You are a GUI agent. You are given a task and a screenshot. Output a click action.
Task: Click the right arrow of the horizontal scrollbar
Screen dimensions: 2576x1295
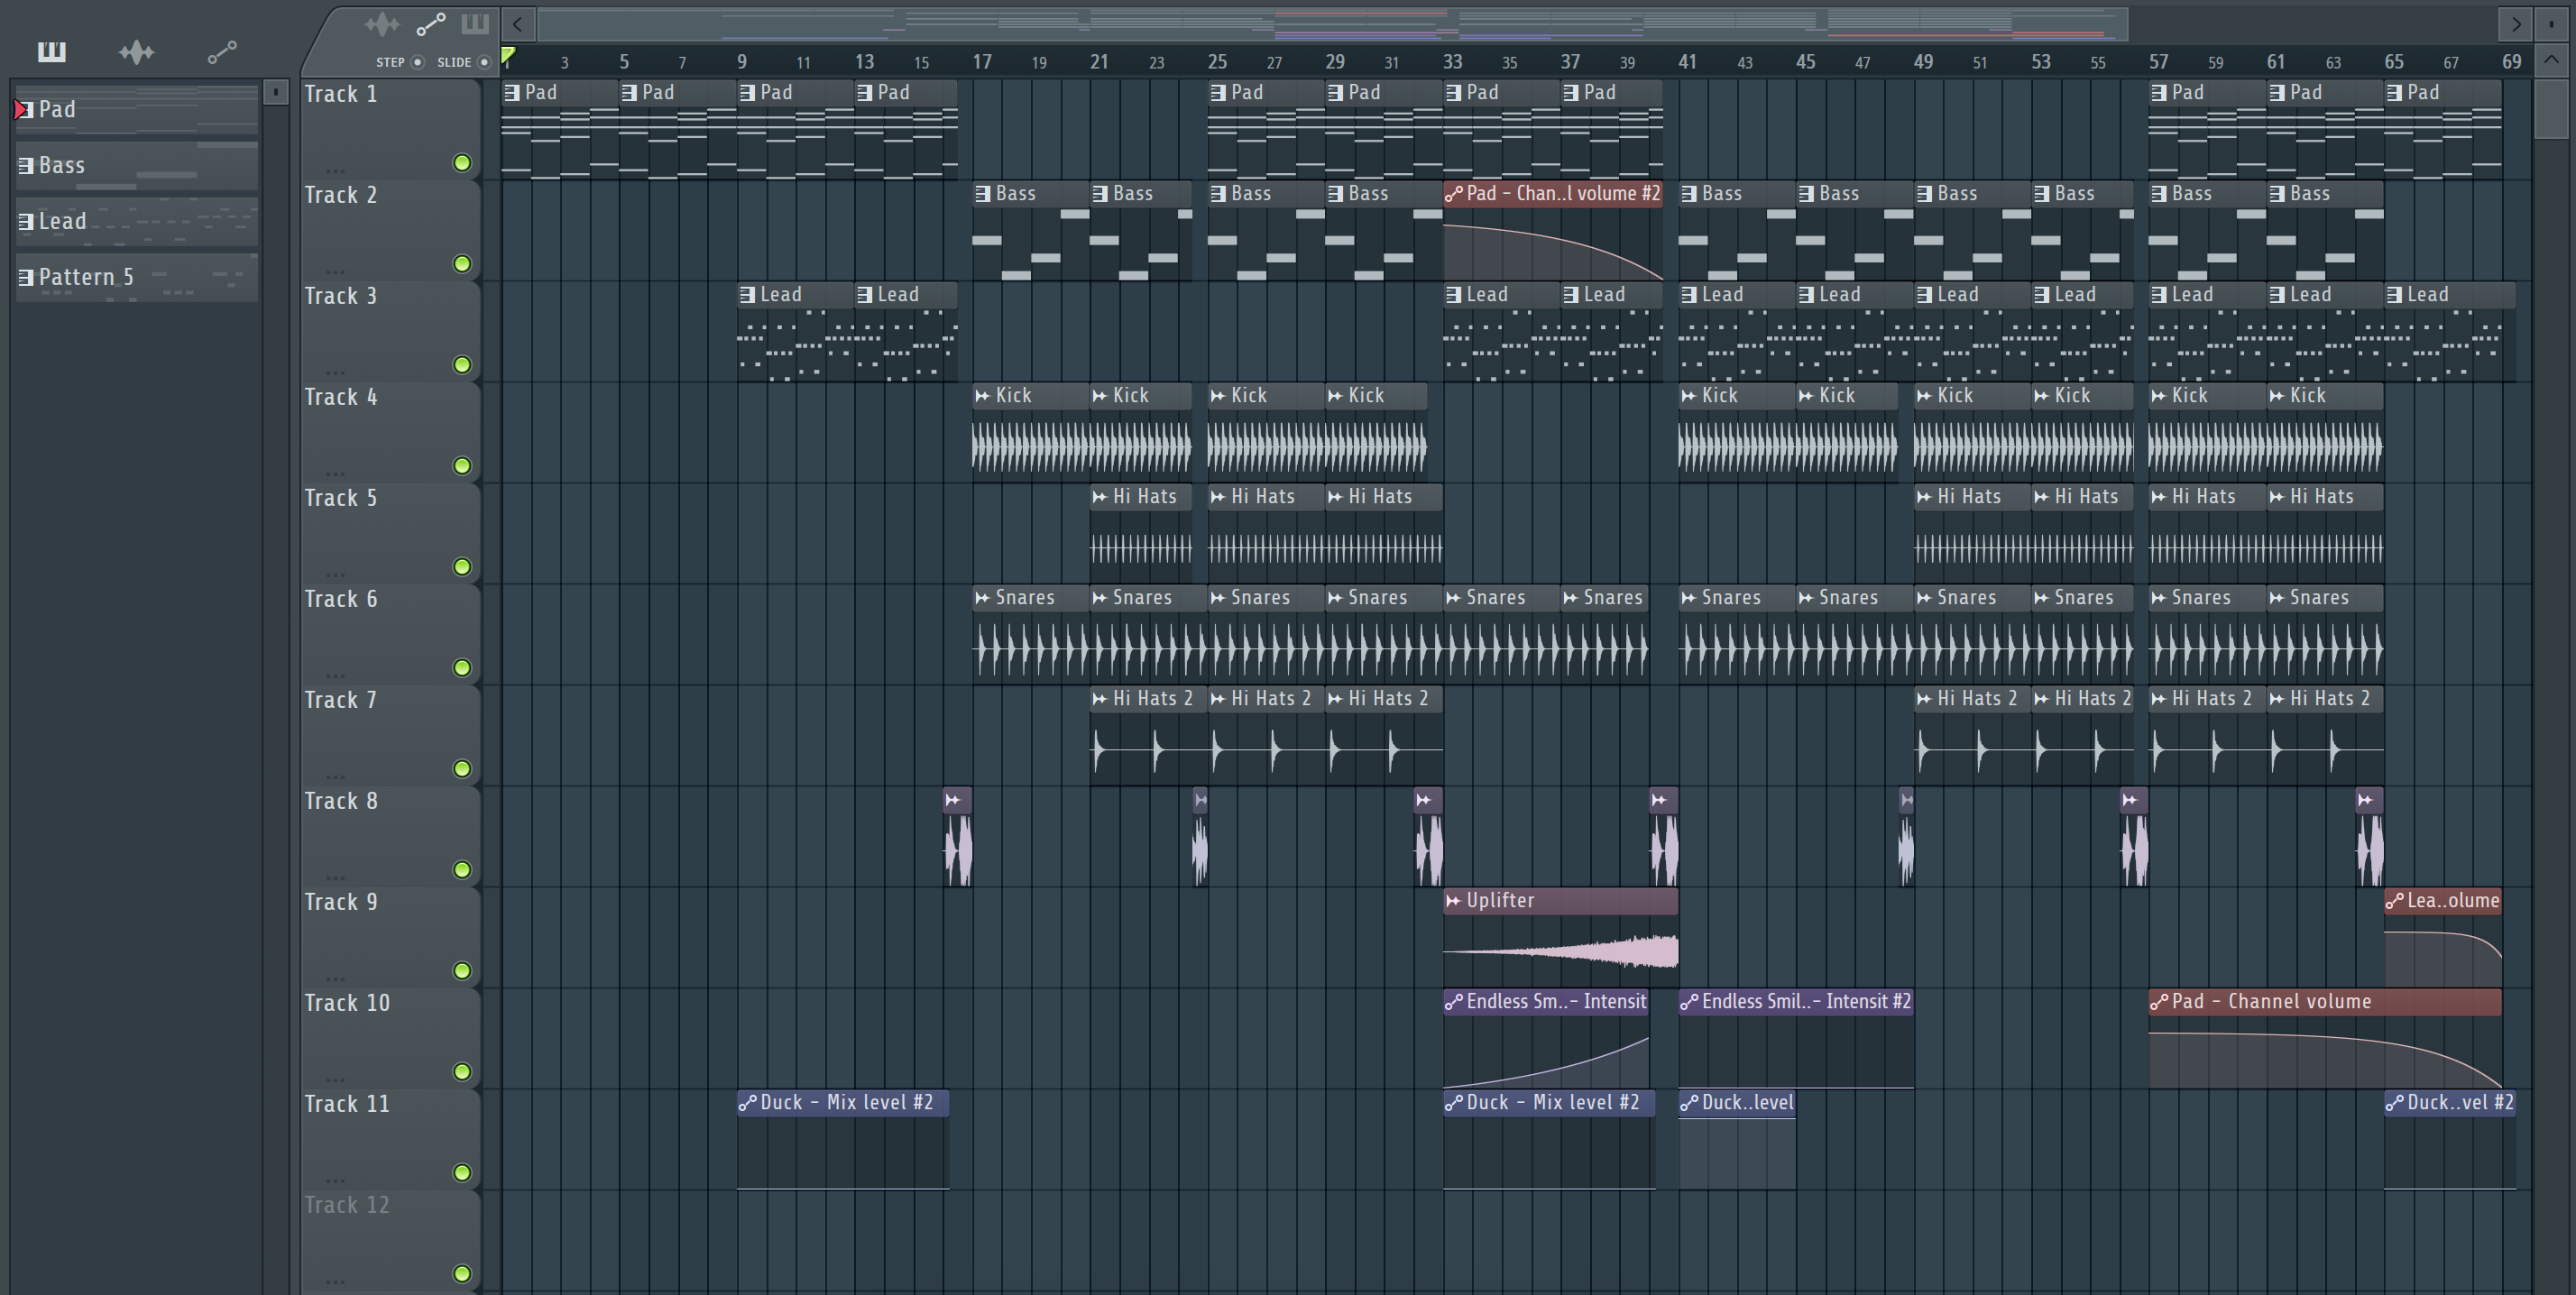(x=2515, y=23)
